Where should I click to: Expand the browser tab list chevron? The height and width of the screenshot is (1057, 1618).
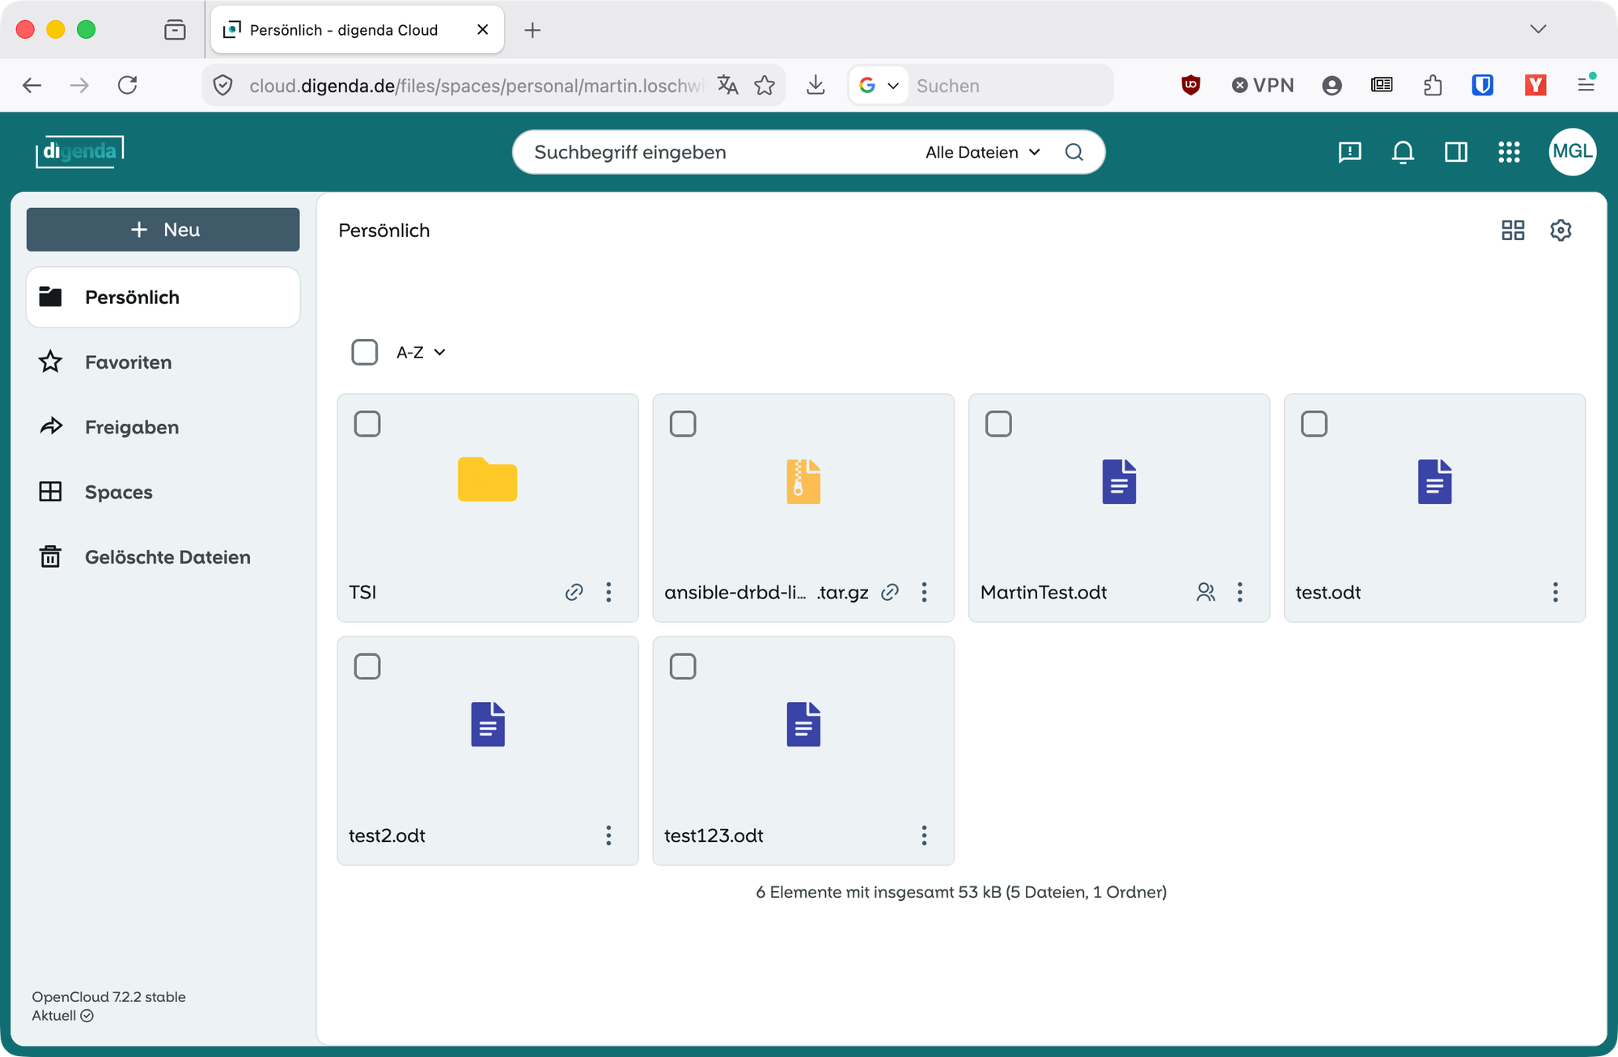coord(1538,29)
